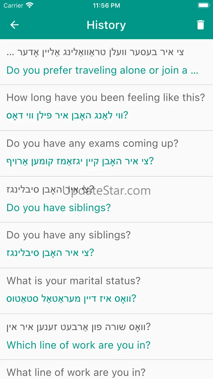Clear history with the trash icon
The height and width of the screenshot is (379, 213).
[200, 25]
